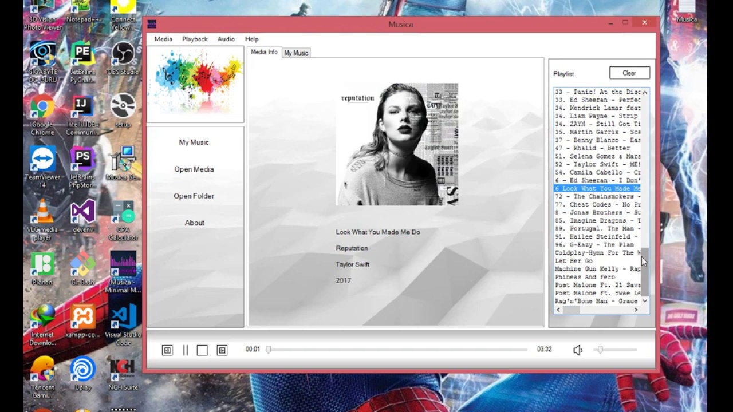Click the playlist horizontal scroll left arrow
This screenshot has height=412, width=733.
coord(558,310)
